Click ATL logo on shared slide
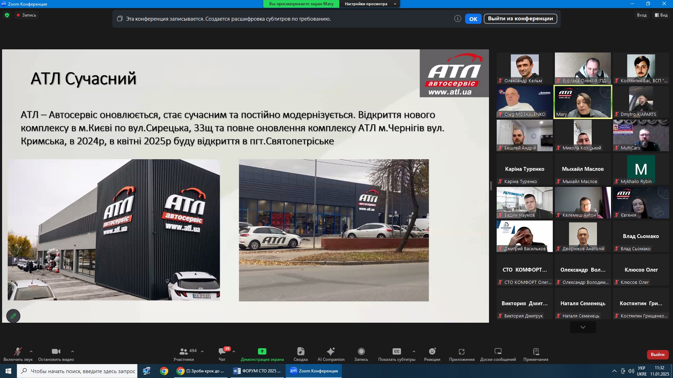The height and width of the screenshot is (378, 673). [x=454, y=73]
